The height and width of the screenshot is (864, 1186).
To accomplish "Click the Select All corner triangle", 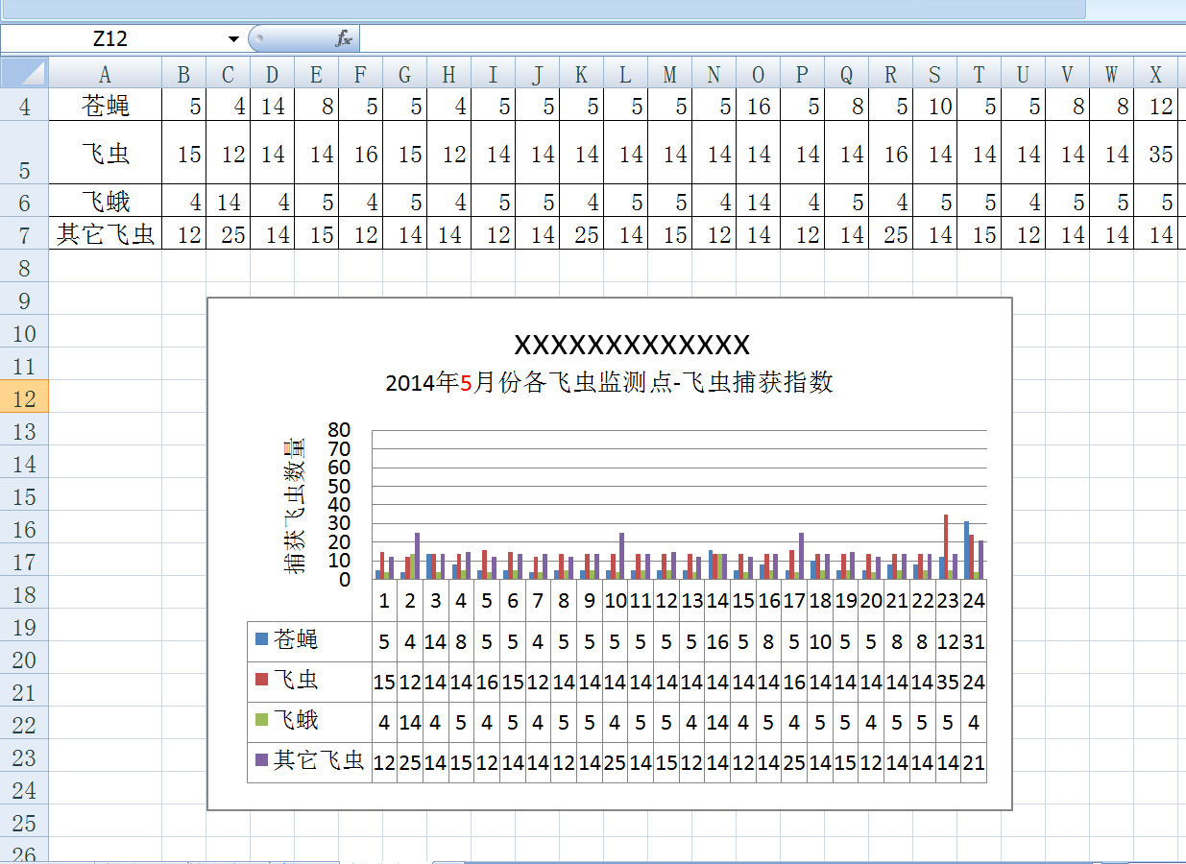I will (24, 73).
